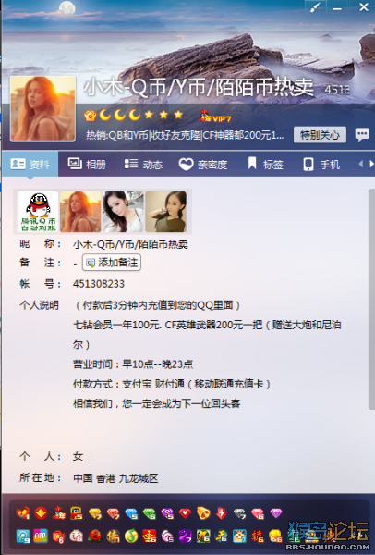Click the red heart badge numbered 1

tap(23, 512)
